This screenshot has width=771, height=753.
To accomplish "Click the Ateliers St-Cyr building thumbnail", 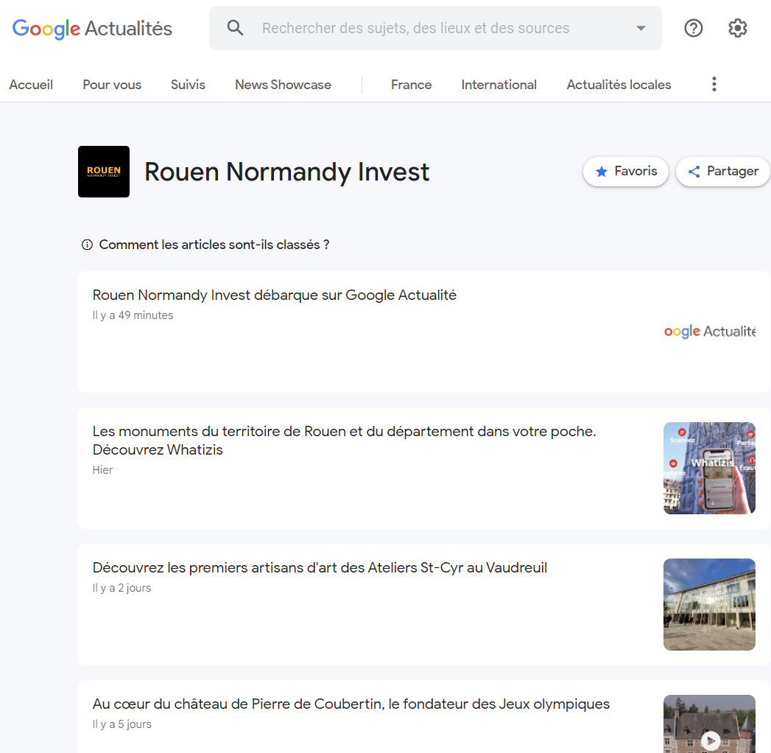I will click(x=710, y=604).
